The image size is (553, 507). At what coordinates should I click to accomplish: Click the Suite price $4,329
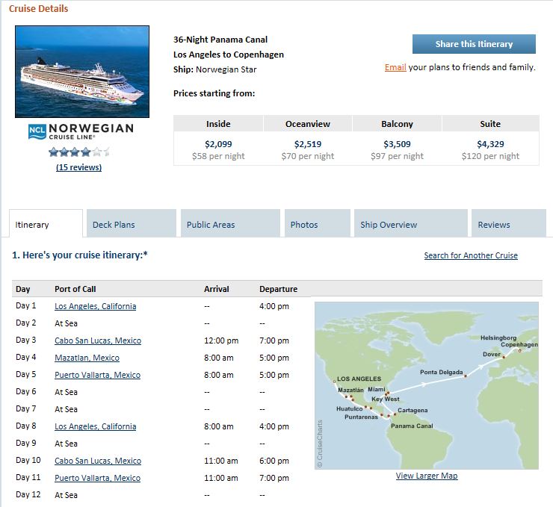coord(490,144)
